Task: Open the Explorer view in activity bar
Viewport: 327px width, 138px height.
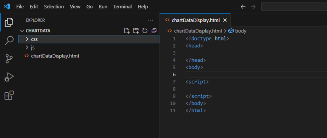Action: coord(9,22)
